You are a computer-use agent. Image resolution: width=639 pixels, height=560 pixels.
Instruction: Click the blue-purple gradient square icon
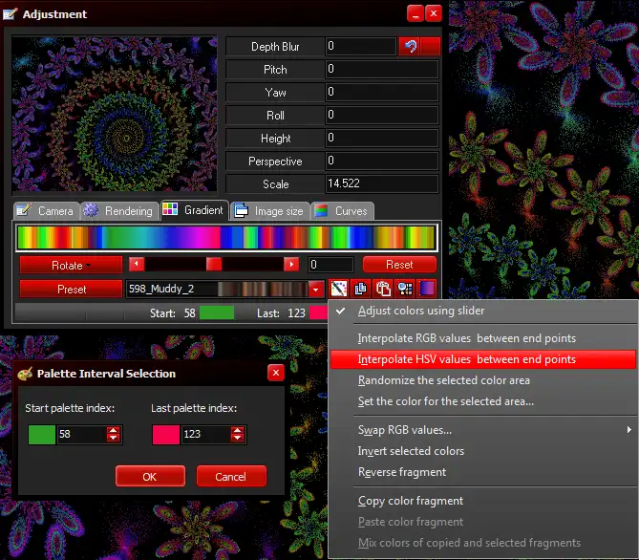coord(427,289)
